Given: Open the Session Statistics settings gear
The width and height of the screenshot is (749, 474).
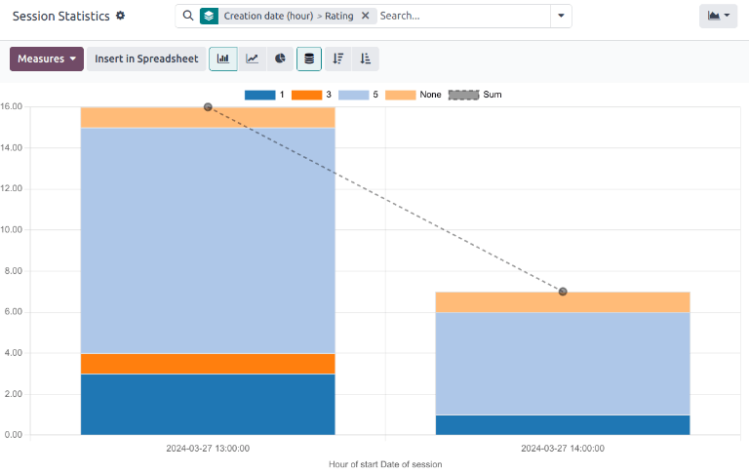Looking at the screenshot, I should (x=121, y=17).
